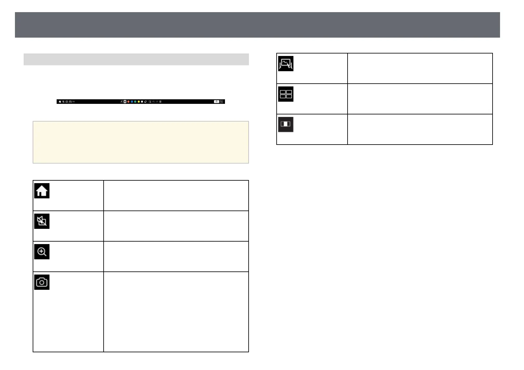
Task: Choose the blue pen color swatch
Action: point(132,102)
